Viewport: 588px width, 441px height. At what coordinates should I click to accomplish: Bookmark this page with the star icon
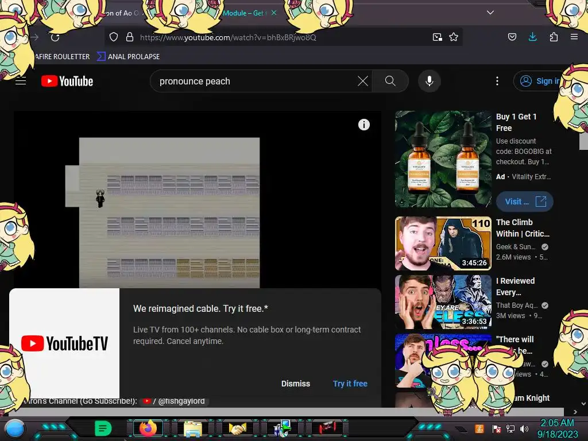454,37
